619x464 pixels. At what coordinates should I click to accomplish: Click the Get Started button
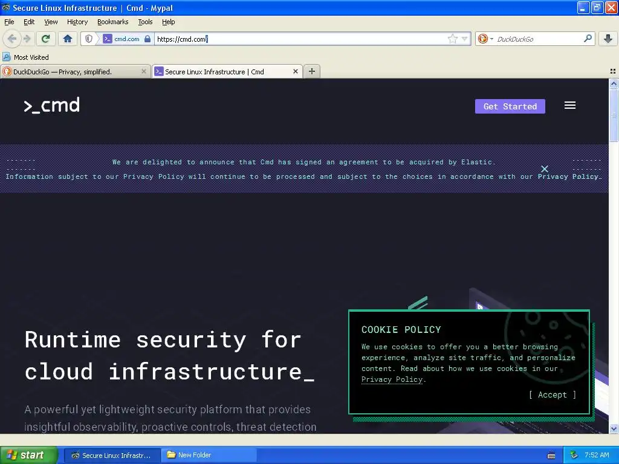point(510,106)
